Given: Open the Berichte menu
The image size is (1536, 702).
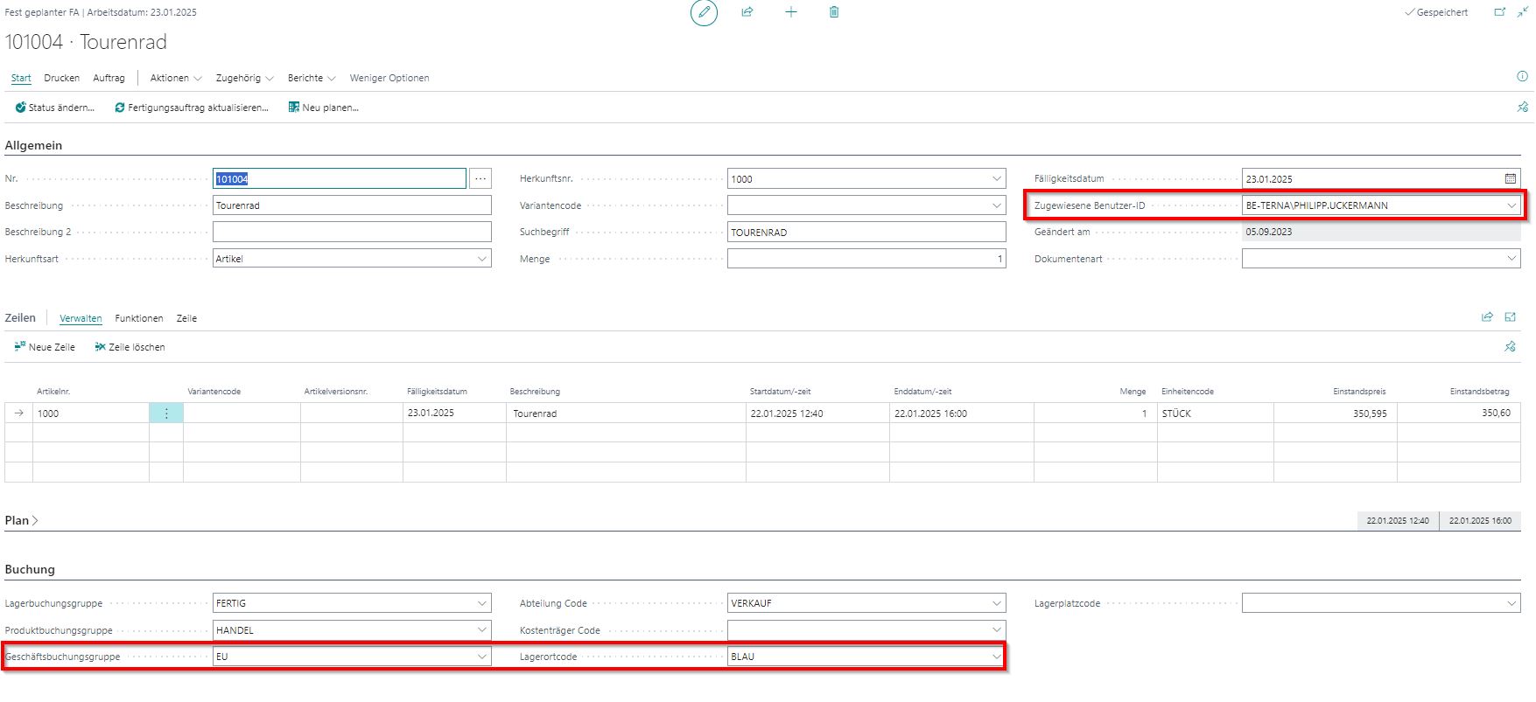Looking at the screenshot, I should click(312, 78).
